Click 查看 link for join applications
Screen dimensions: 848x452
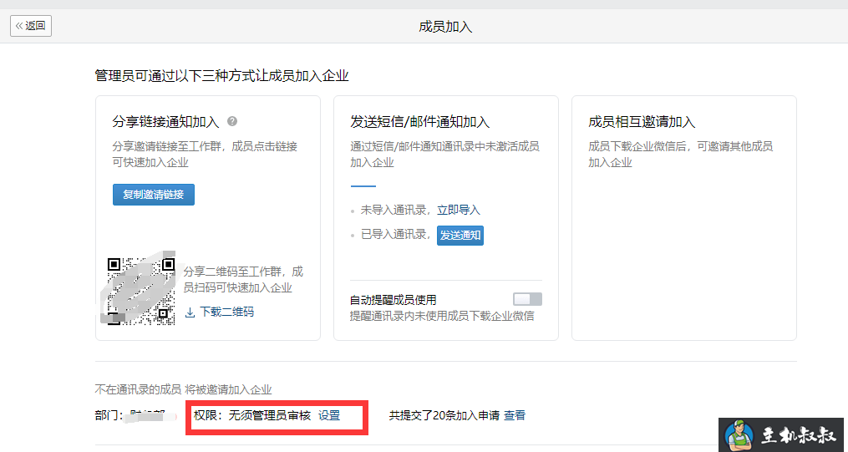[x=515, y=415]
